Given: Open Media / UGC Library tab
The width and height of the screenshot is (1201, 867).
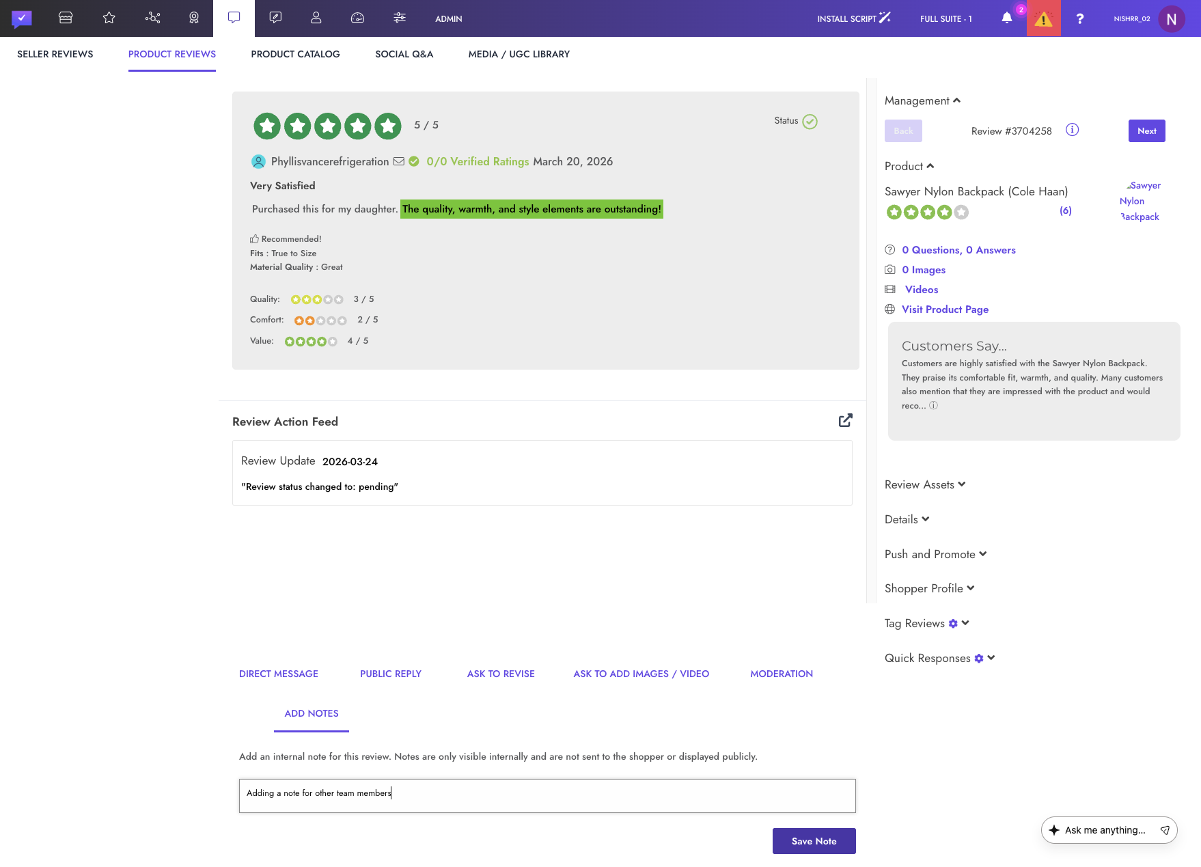Looking at the screenshot, I should click(x=519, y=54).
